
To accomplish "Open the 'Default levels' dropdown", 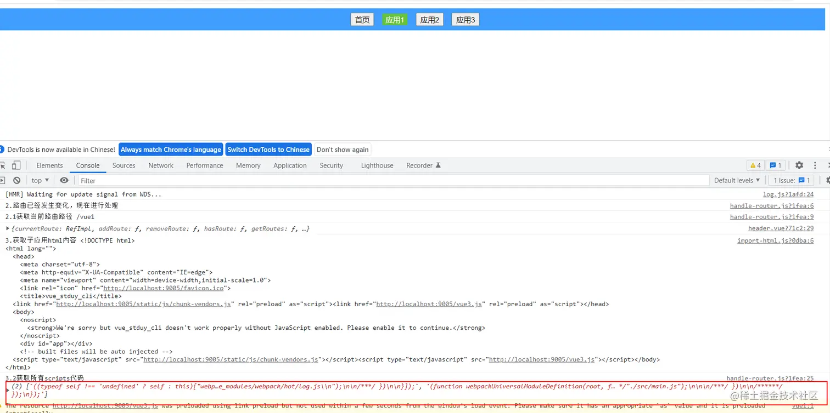I will tap(737, 180).
